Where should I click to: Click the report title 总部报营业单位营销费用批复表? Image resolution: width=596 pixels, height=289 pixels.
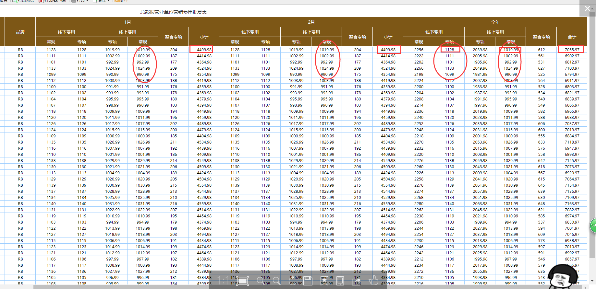(x=173, y=12)
